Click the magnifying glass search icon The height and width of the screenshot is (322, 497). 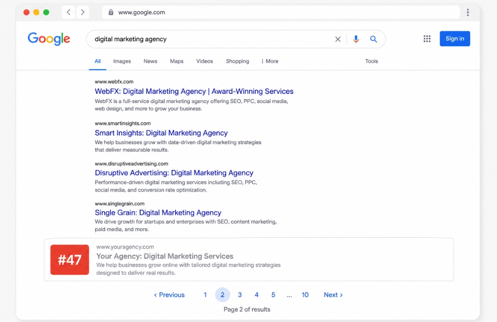pos(374,39)
